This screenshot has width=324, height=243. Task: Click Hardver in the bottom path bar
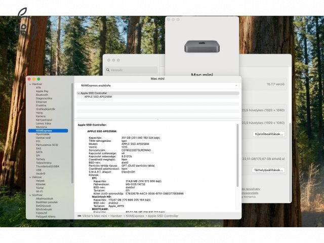coord(116,216)
